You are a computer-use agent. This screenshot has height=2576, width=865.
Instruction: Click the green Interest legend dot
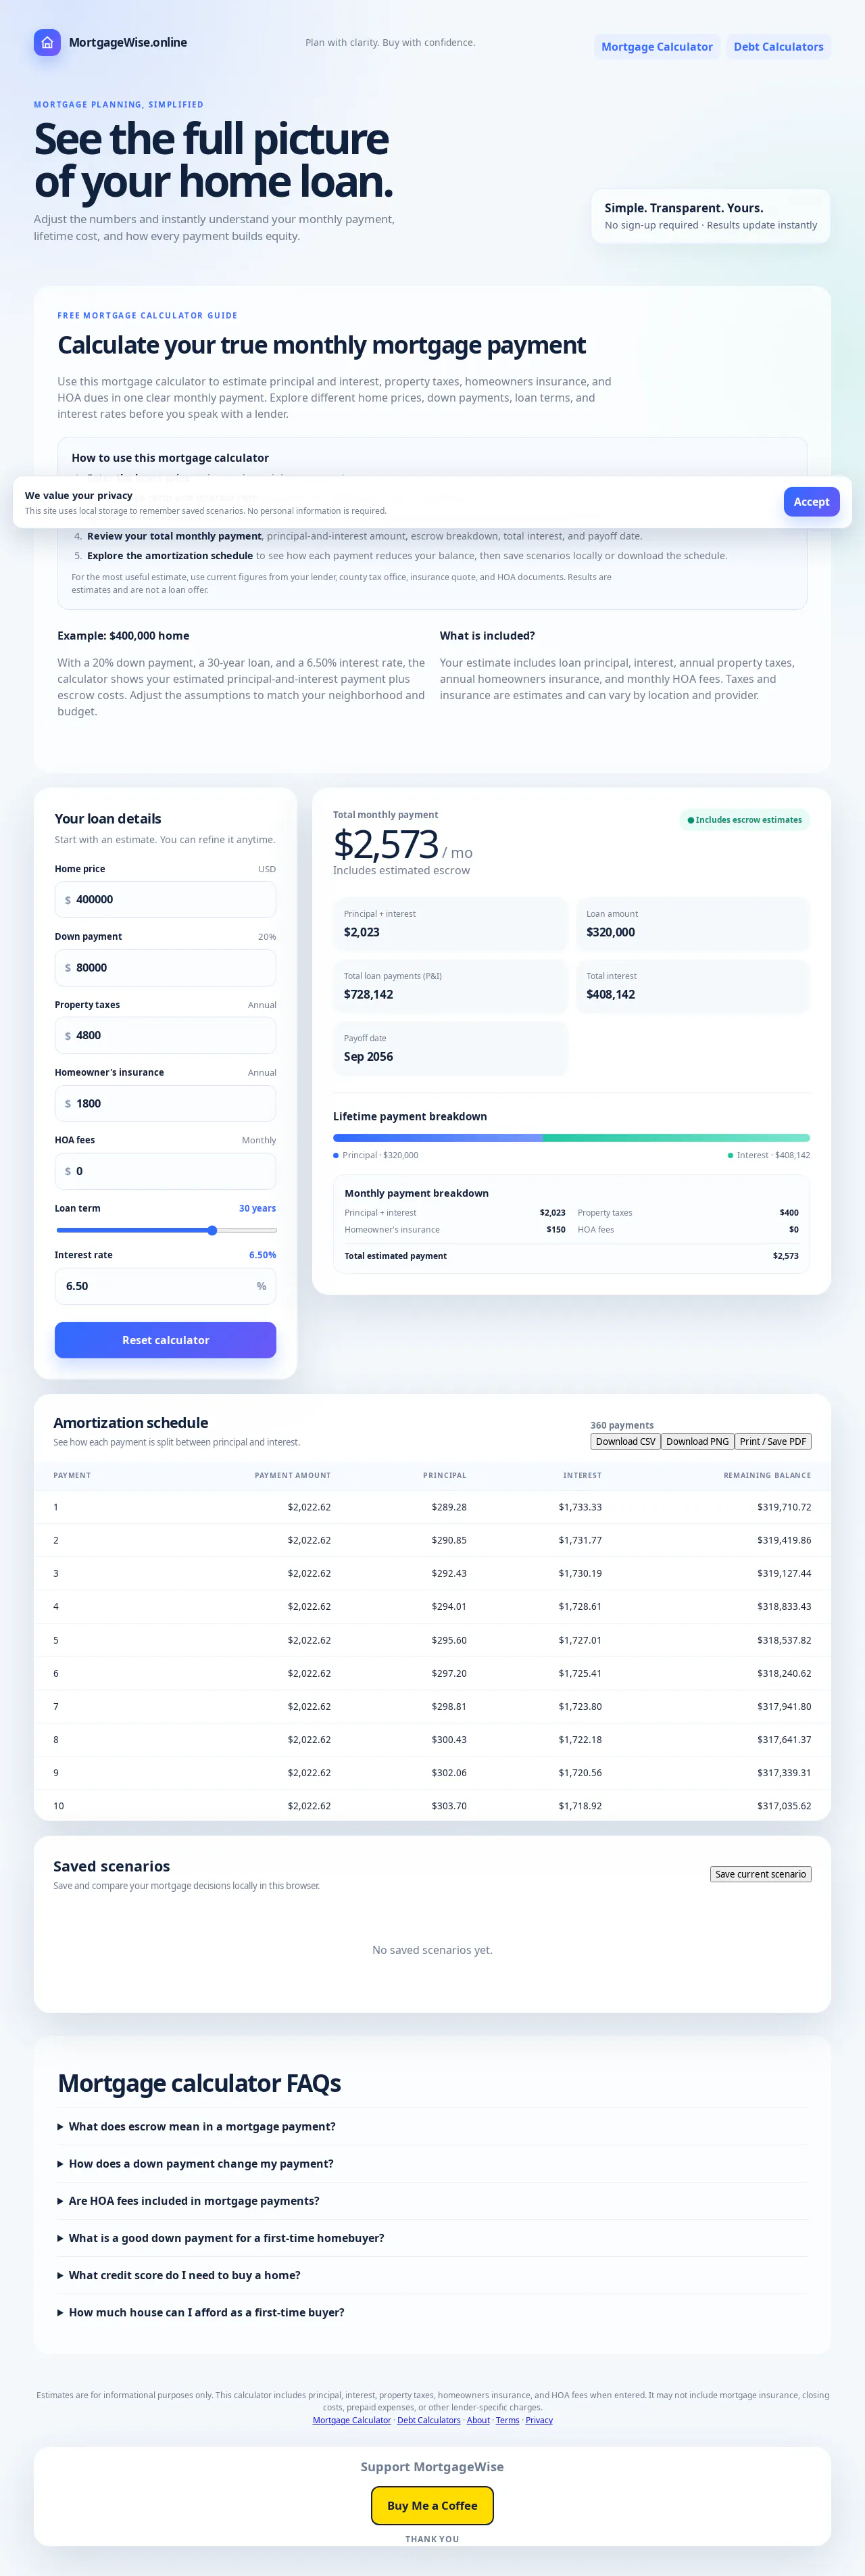pos(731,1155)
